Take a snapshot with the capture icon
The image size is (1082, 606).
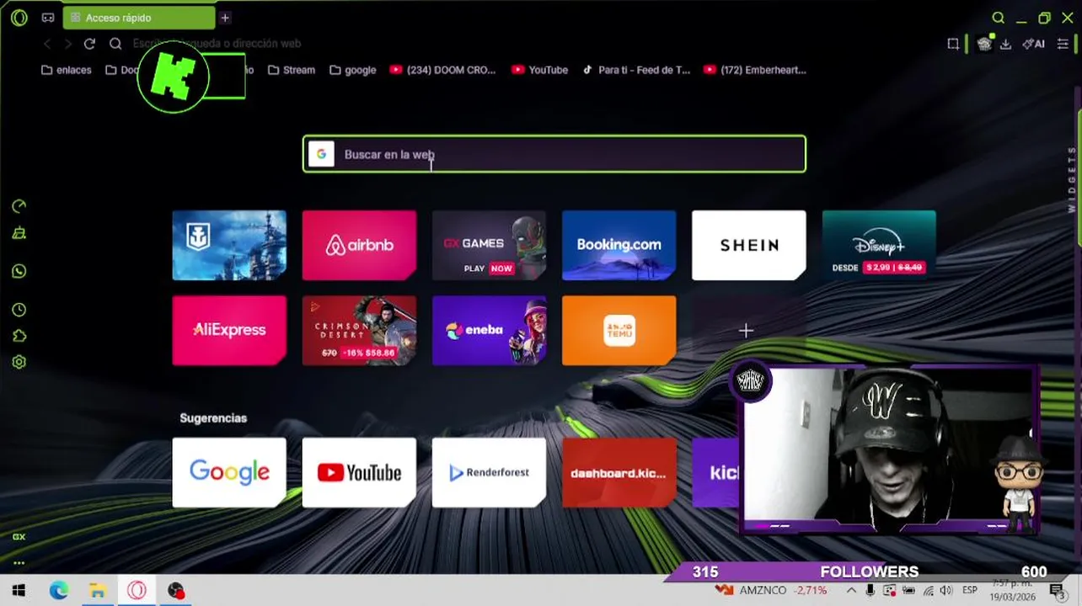(x=953, y=44)
